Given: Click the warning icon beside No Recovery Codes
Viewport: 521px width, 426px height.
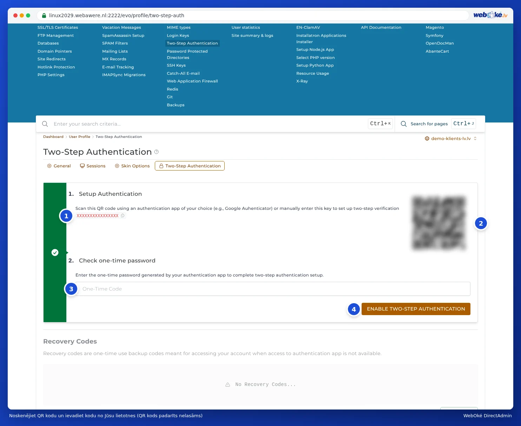Looking at the screenshot, I should (227, 385).
